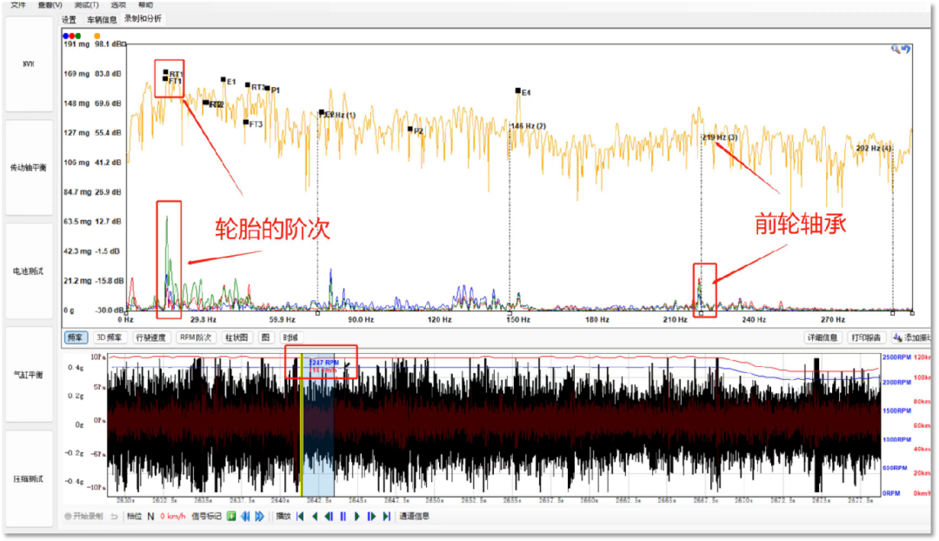Click the 219 Hz (3) harmonic cursor label
Image resolution: width=939 pixels, height=541 pixels.
pos(720,137)
